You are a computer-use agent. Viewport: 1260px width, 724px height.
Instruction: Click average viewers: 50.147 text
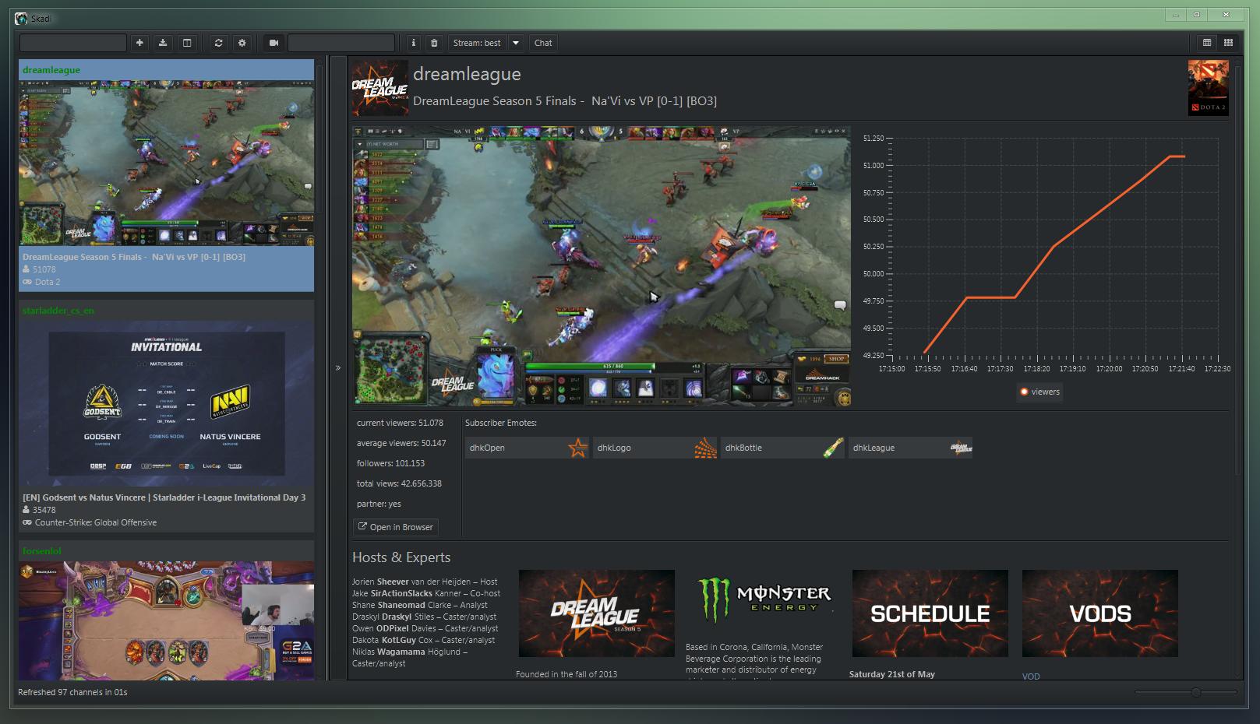click(401, 443)
